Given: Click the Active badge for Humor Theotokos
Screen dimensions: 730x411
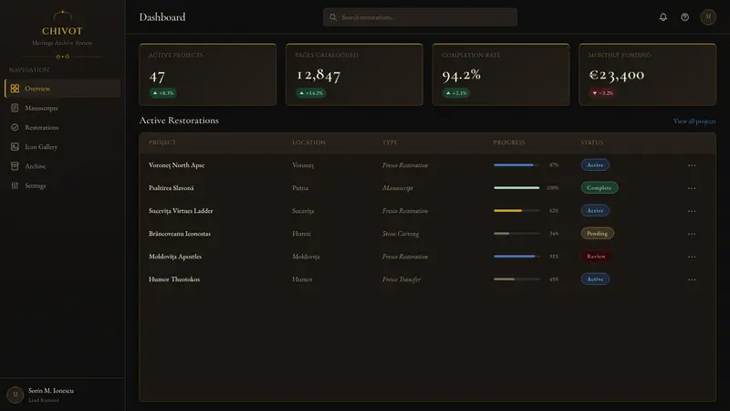Looking at the screenshot, I should tap(595, 279).
